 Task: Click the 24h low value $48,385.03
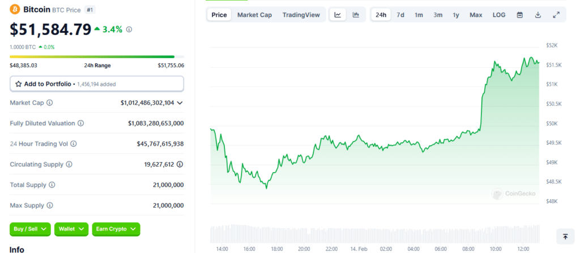24,66
